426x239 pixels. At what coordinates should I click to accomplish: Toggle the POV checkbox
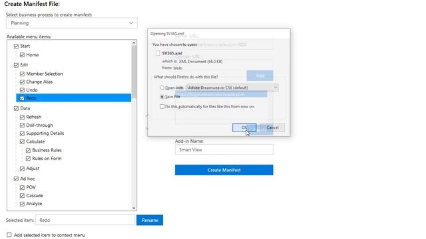tap(22, 187)
